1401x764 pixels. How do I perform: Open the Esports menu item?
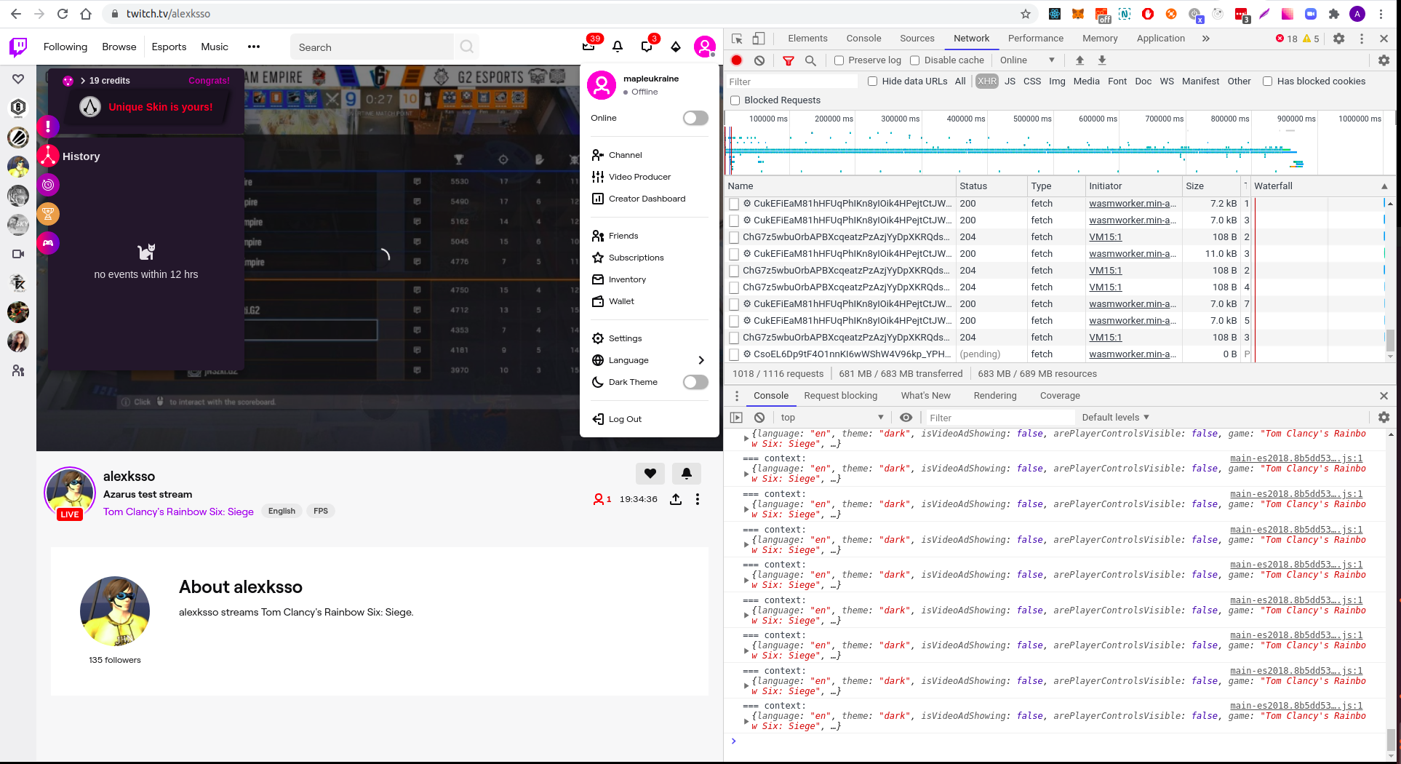click(168, 47)
